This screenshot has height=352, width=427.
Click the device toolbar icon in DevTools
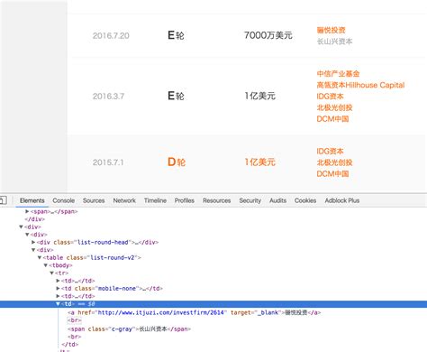(3, 200)
